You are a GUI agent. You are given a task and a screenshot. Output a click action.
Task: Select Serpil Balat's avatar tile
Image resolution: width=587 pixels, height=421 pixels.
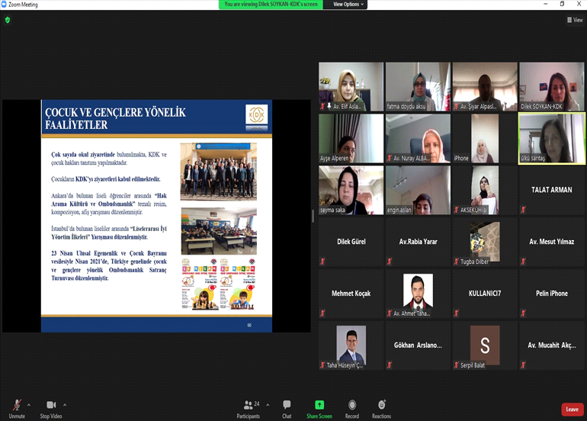484,345
